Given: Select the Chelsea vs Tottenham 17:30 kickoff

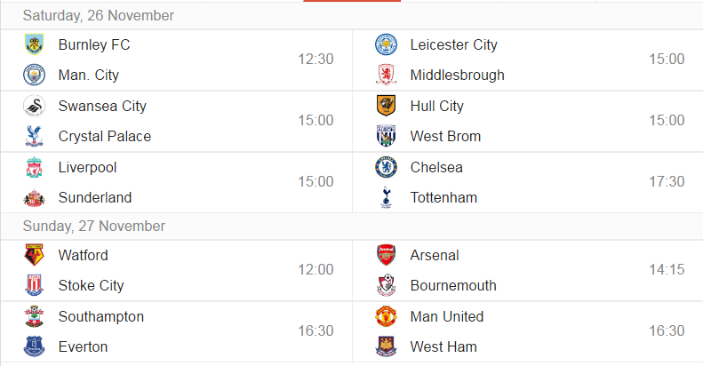Looking at the screenshot, I should pos(667,182).
